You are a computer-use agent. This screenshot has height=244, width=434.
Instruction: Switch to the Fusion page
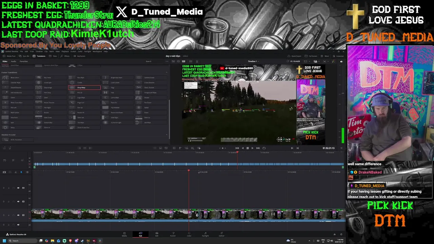coord(173,234)
